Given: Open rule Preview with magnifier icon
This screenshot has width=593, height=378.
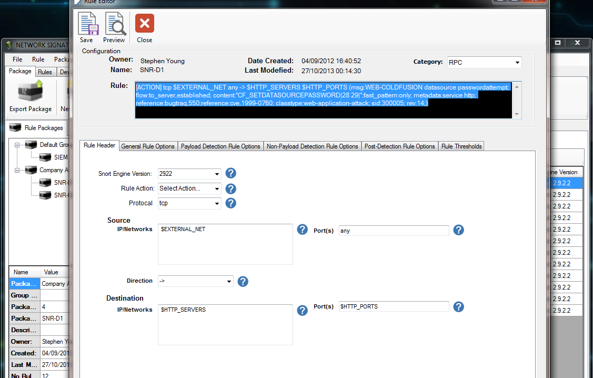Looking at the screenshot, I should (x=115, y=24).
